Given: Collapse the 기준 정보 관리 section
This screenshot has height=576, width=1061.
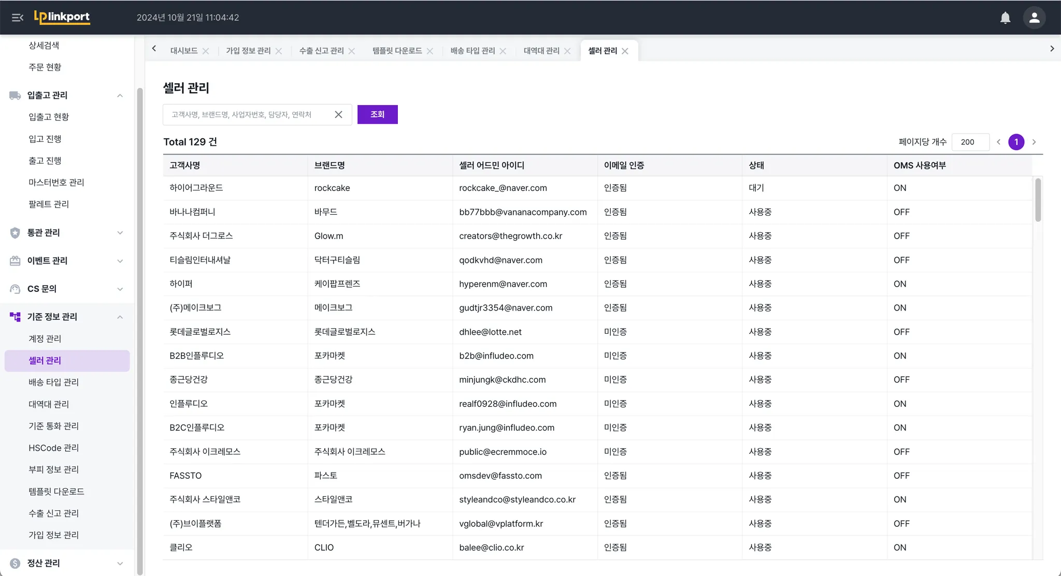Looking at the screenshot, I should click(120, 317).
